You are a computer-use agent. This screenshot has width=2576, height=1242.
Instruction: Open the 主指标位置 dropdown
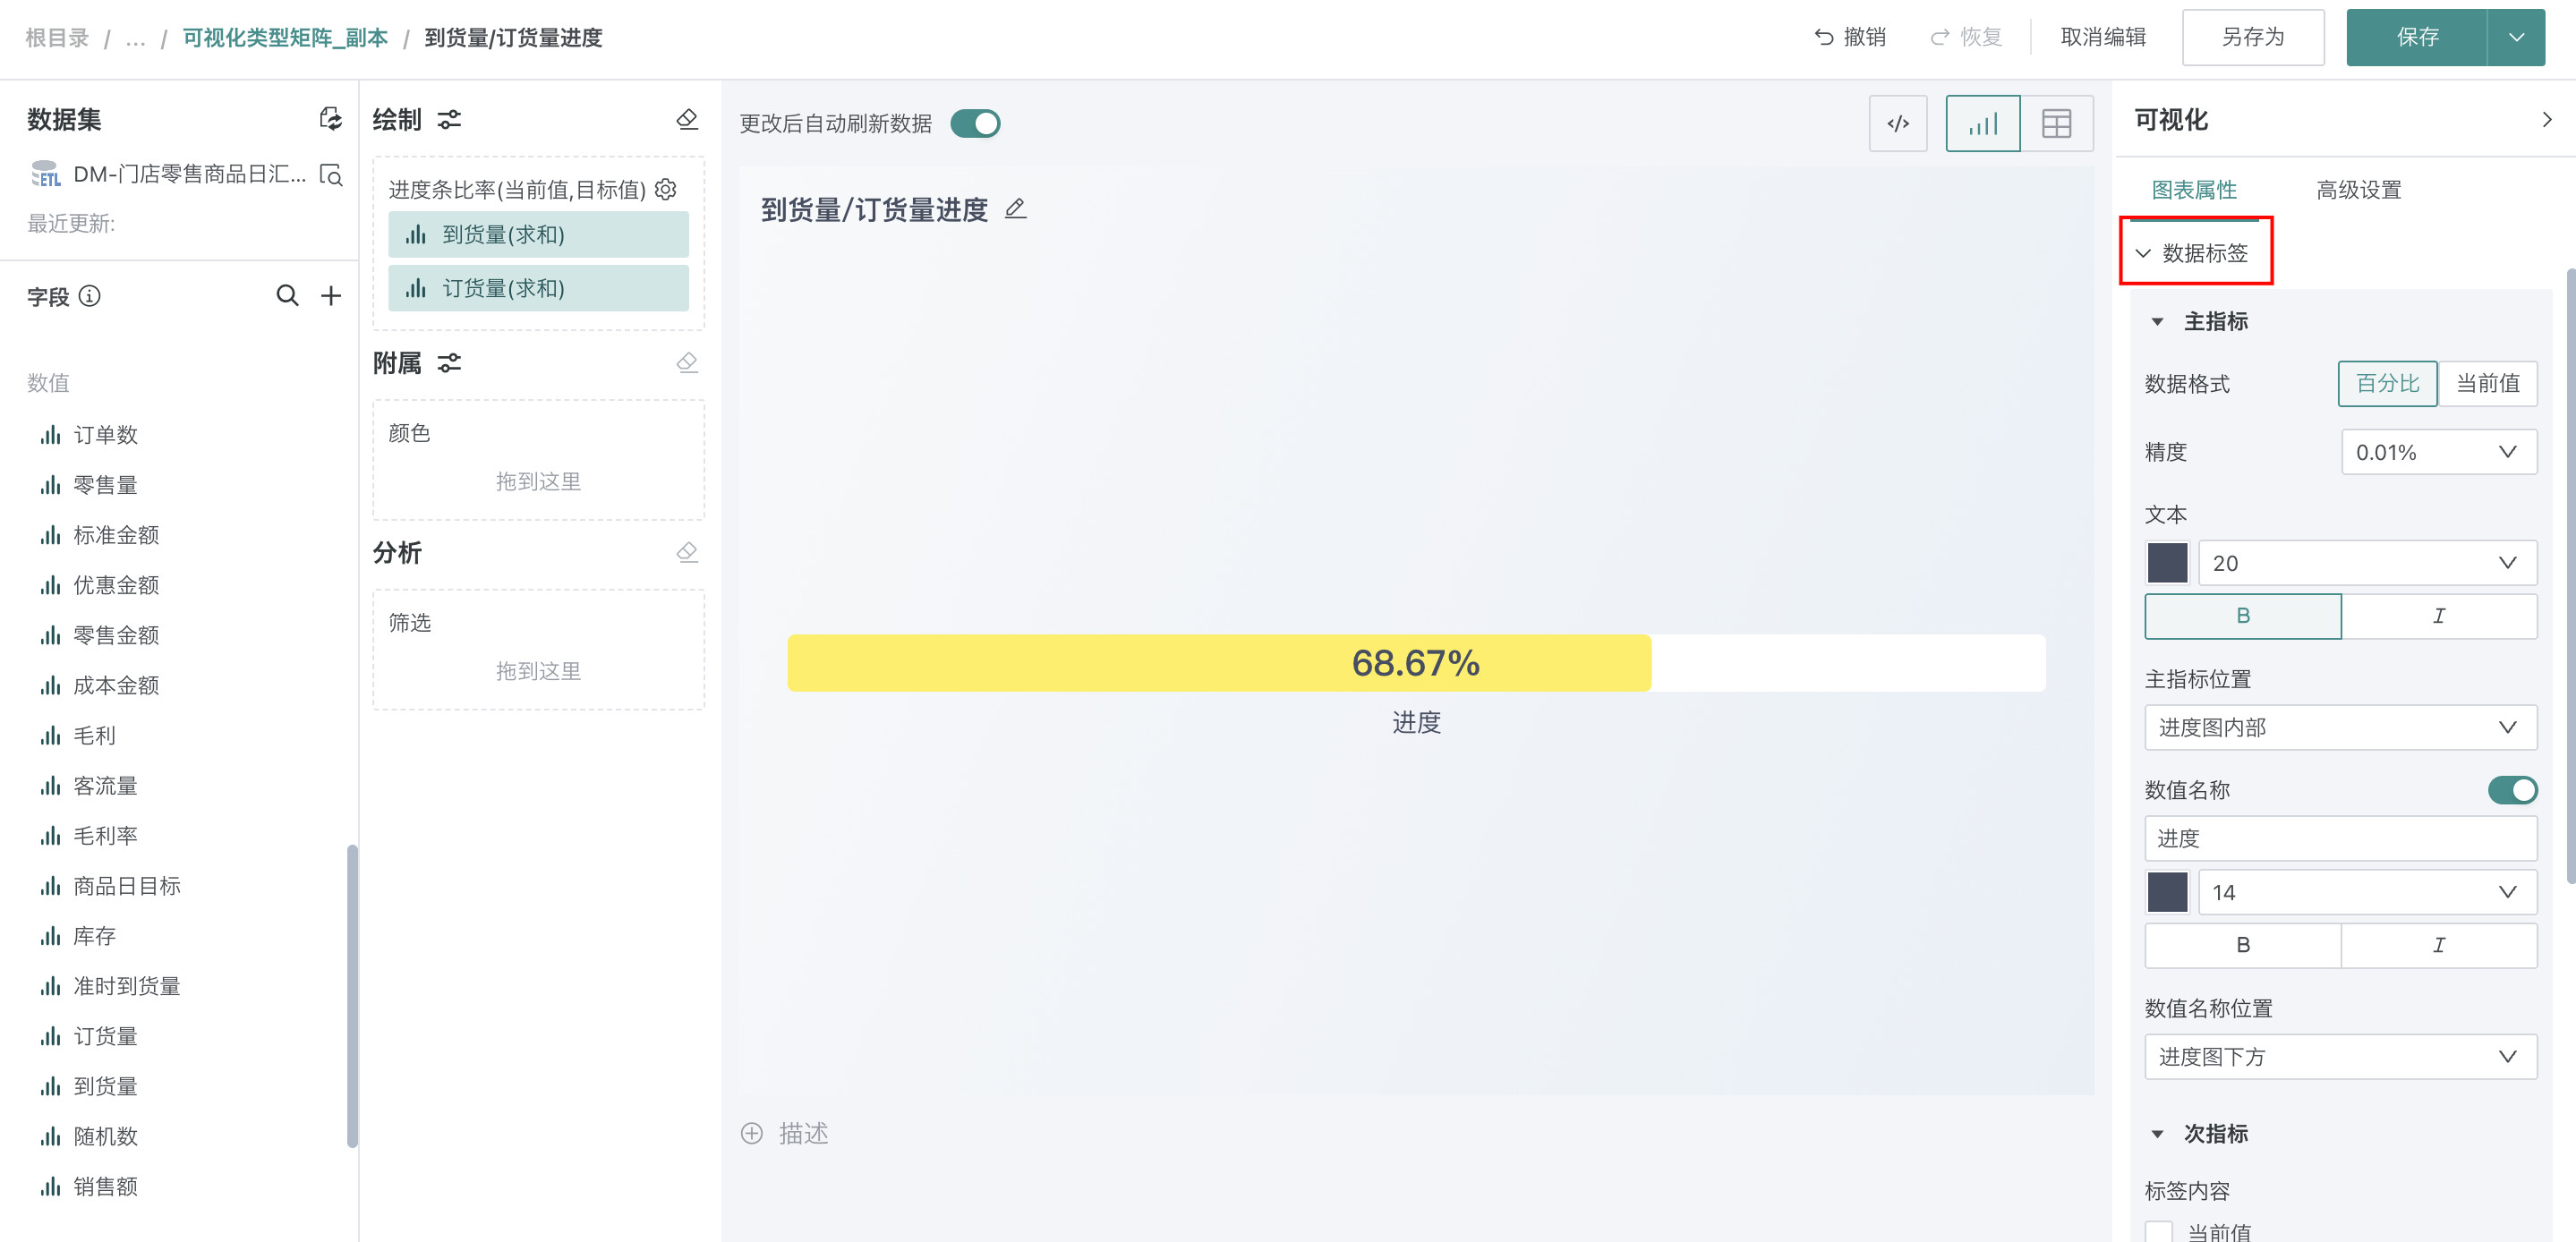(2340, 727)
